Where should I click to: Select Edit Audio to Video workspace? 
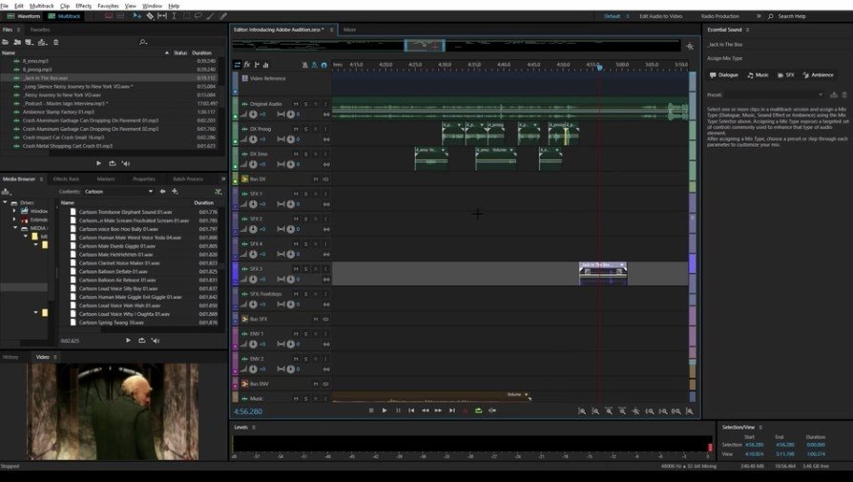pyautogui.click(x=660, y=16)
